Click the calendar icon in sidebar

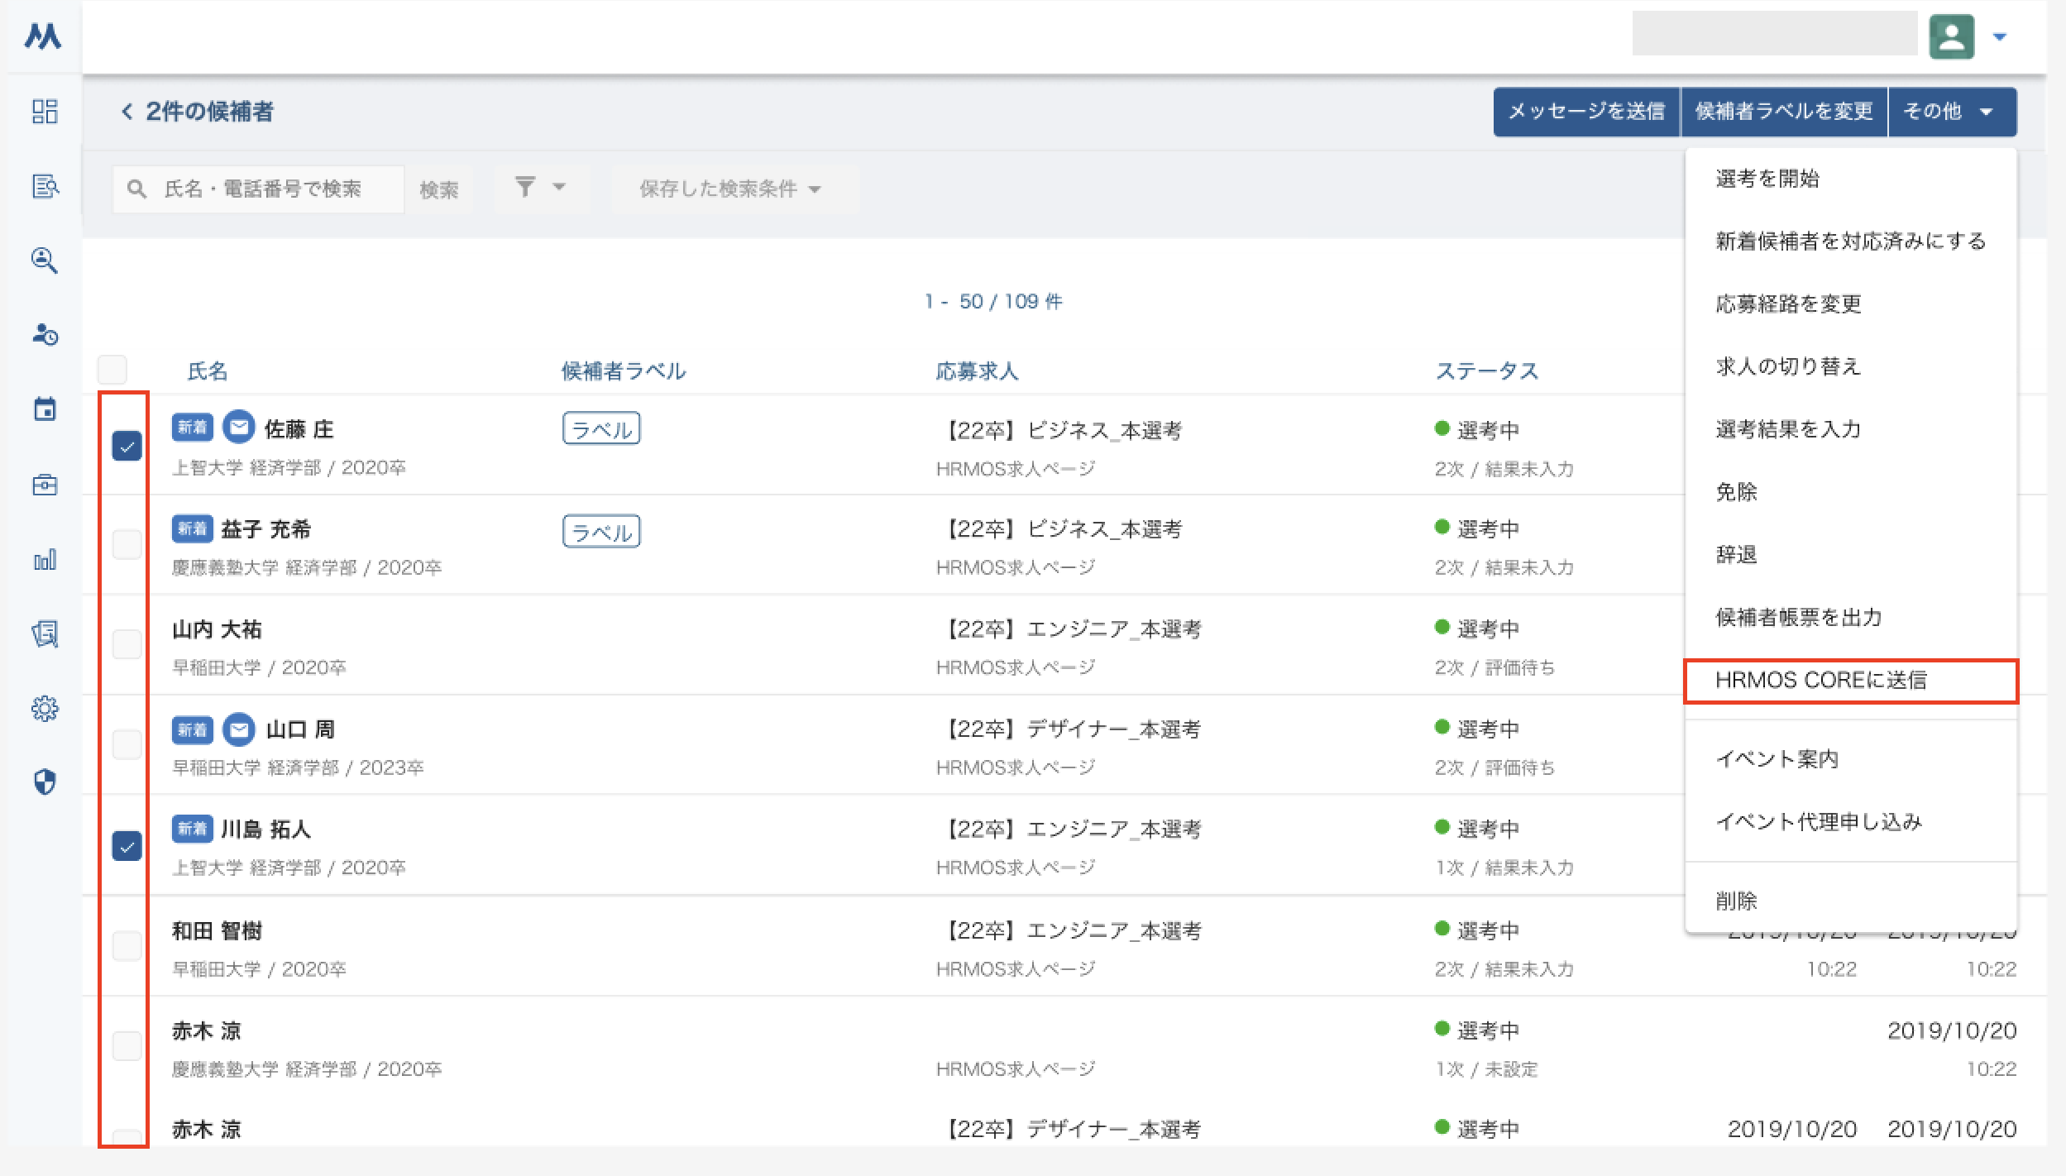45,409
